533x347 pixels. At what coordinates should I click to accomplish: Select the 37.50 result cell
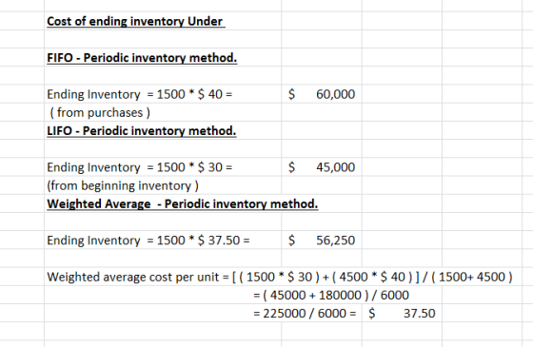coord(402,314)
